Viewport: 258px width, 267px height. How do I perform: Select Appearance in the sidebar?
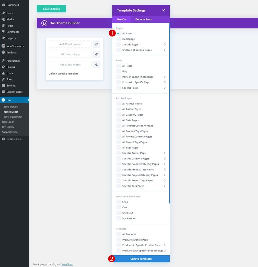[x=13, y=60]
